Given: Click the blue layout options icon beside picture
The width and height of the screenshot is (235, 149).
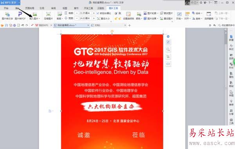Looking at the screenshot, I should [168, 36].
